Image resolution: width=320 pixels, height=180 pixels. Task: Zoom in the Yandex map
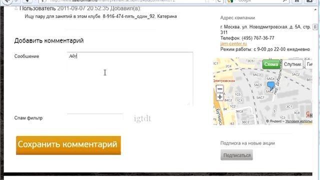(x=220, y=96)
